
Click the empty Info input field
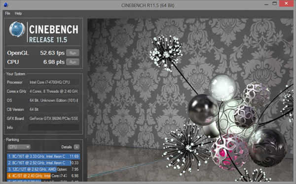[x=54, y=128]
